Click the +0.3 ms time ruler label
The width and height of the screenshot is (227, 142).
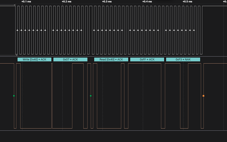click(x=107, y=2)
